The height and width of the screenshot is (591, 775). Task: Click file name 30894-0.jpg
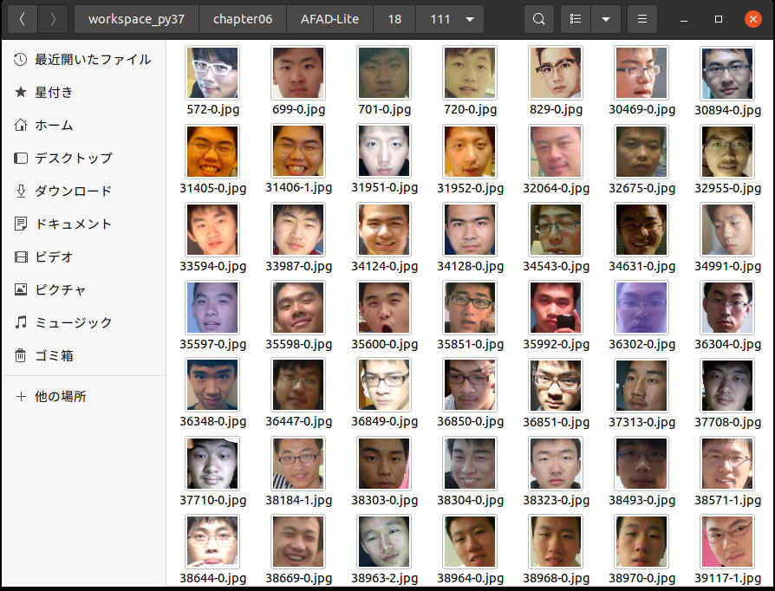point(727,110)
